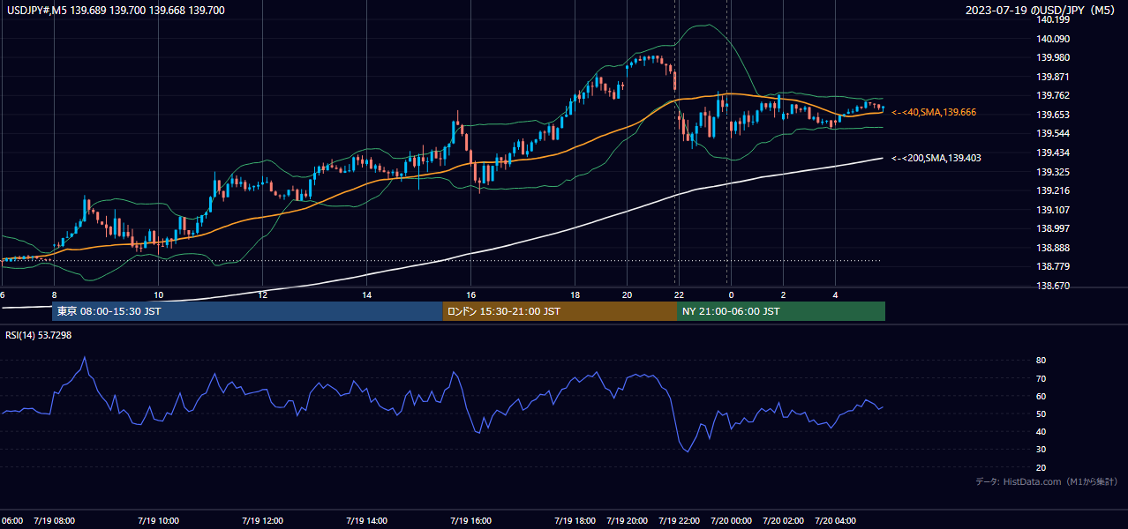Click hour label 8 under price chart

(54, 294)
